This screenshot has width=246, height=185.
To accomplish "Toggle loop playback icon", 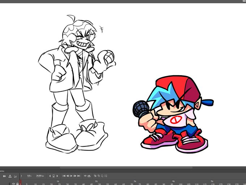I will coord(89,176).
